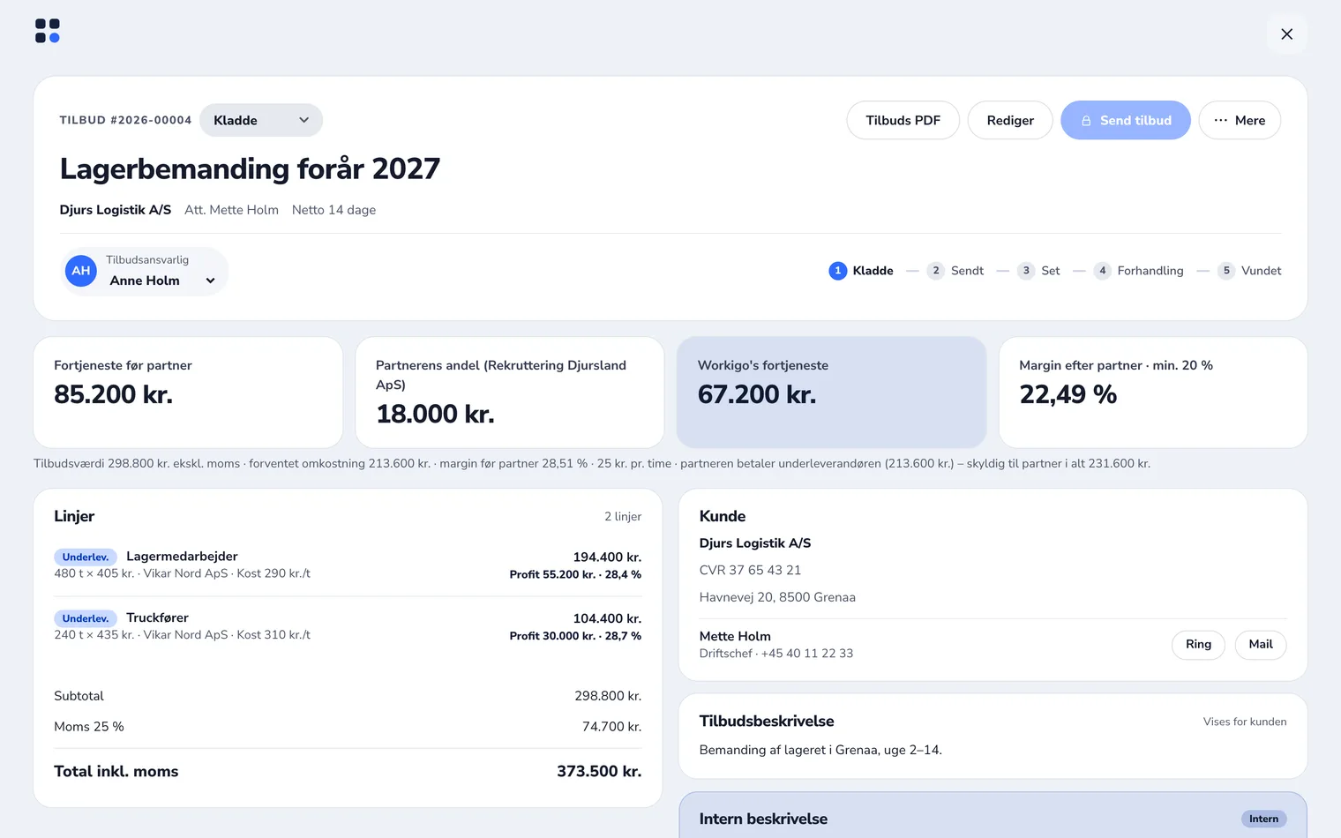Click the Margin efter partner card
Image resolution: width=1341 pixels, height=838 pixels.
[1153, 393]
